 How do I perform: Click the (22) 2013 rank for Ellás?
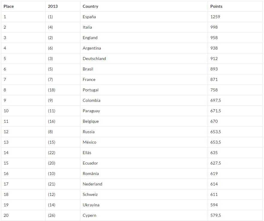point(52,153)
